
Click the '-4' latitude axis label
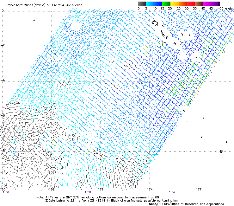point(3,80)
